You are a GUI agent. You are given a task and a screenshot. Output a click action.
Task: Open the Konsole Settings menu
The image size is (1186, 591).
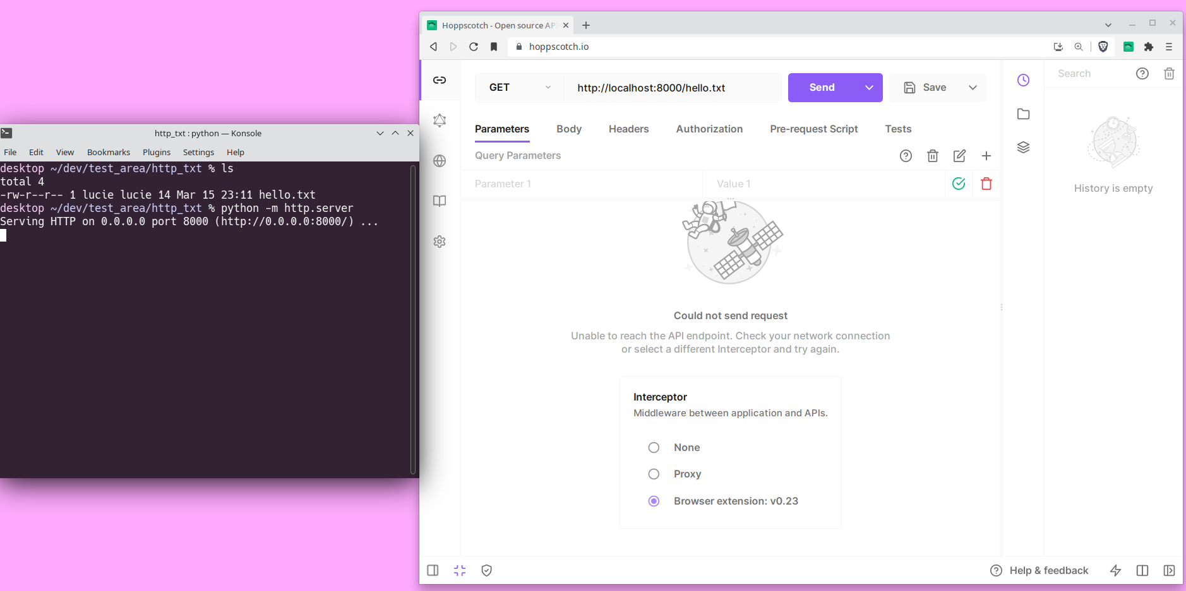[198, 152]
